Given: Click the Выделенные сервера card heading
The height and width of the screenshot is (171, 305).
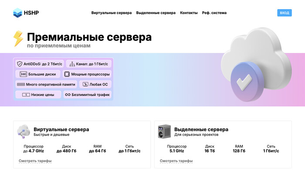Looking at the screenshot, I should point(201,129).
